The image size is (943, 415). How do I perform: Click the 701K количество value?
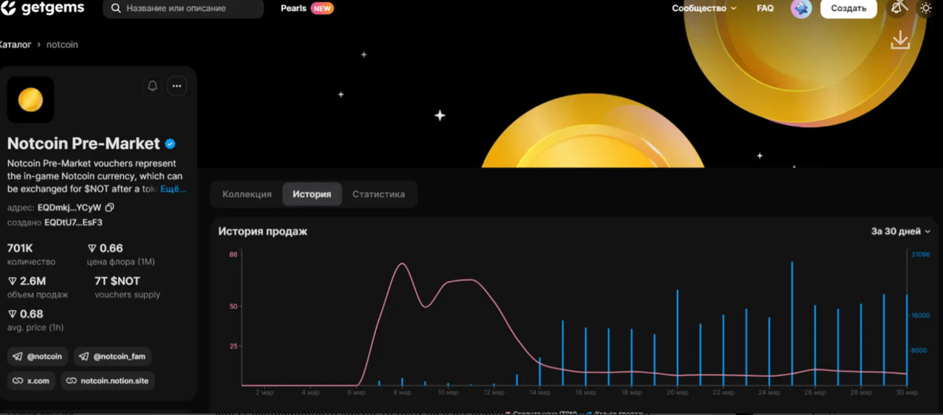[x=20, y=248]
